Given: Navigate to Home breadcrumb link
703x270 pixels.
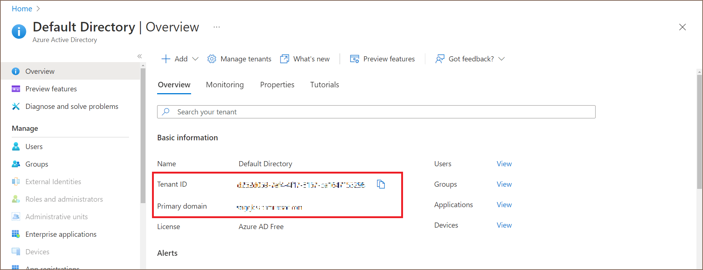Looking at the screenshot, I should click(x=22, y=9).
